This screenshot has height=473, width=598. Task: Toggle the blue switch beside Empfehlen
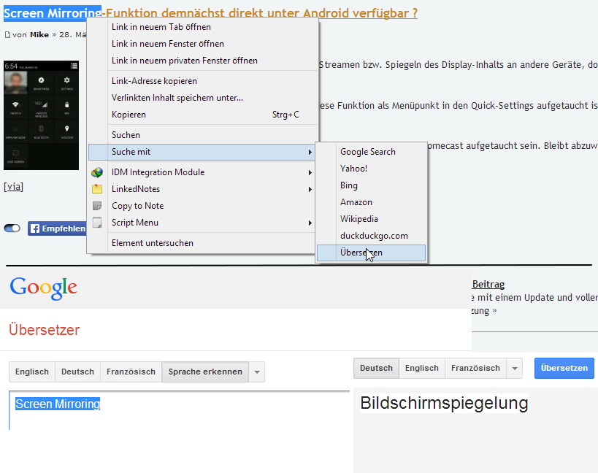(12, 228)
